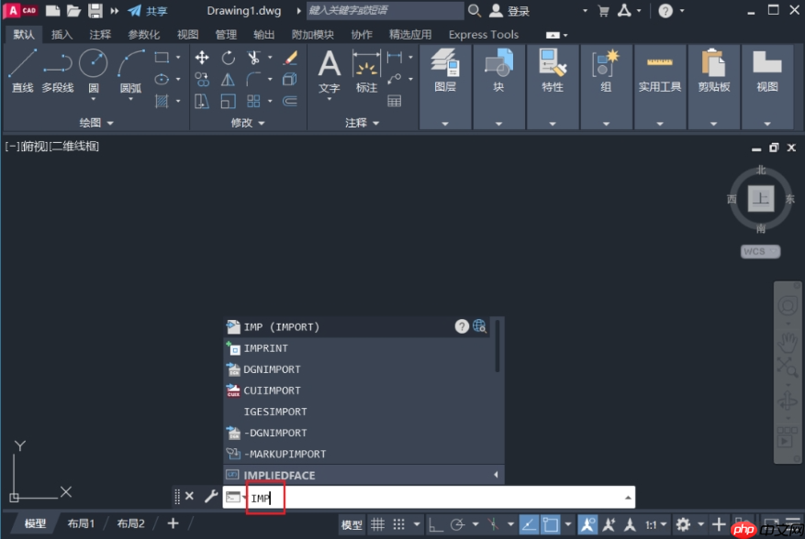
Task: Click the Rectangle draw tool icon
Action: 162,58
